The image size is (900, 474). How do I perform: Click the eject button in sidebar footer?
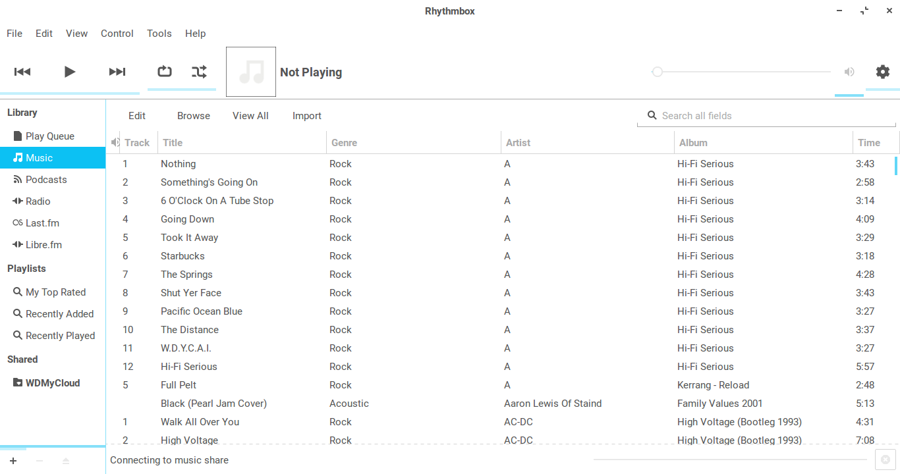[66, 461]
